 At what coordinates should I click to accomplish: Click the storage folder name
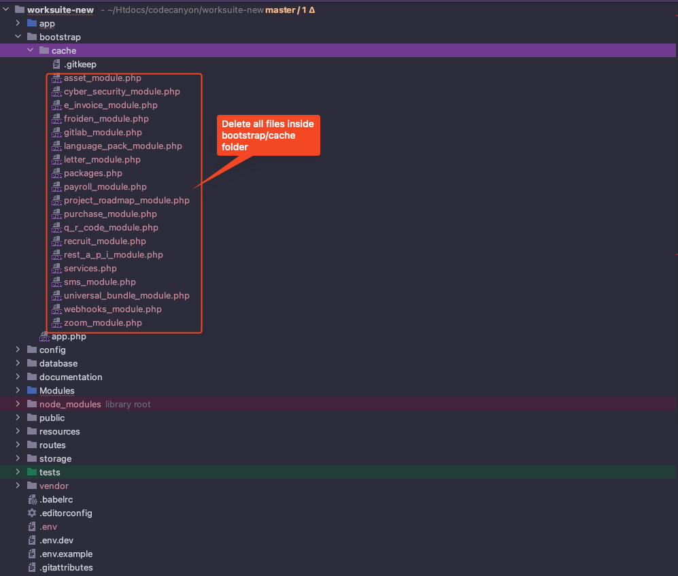[55, 458]
